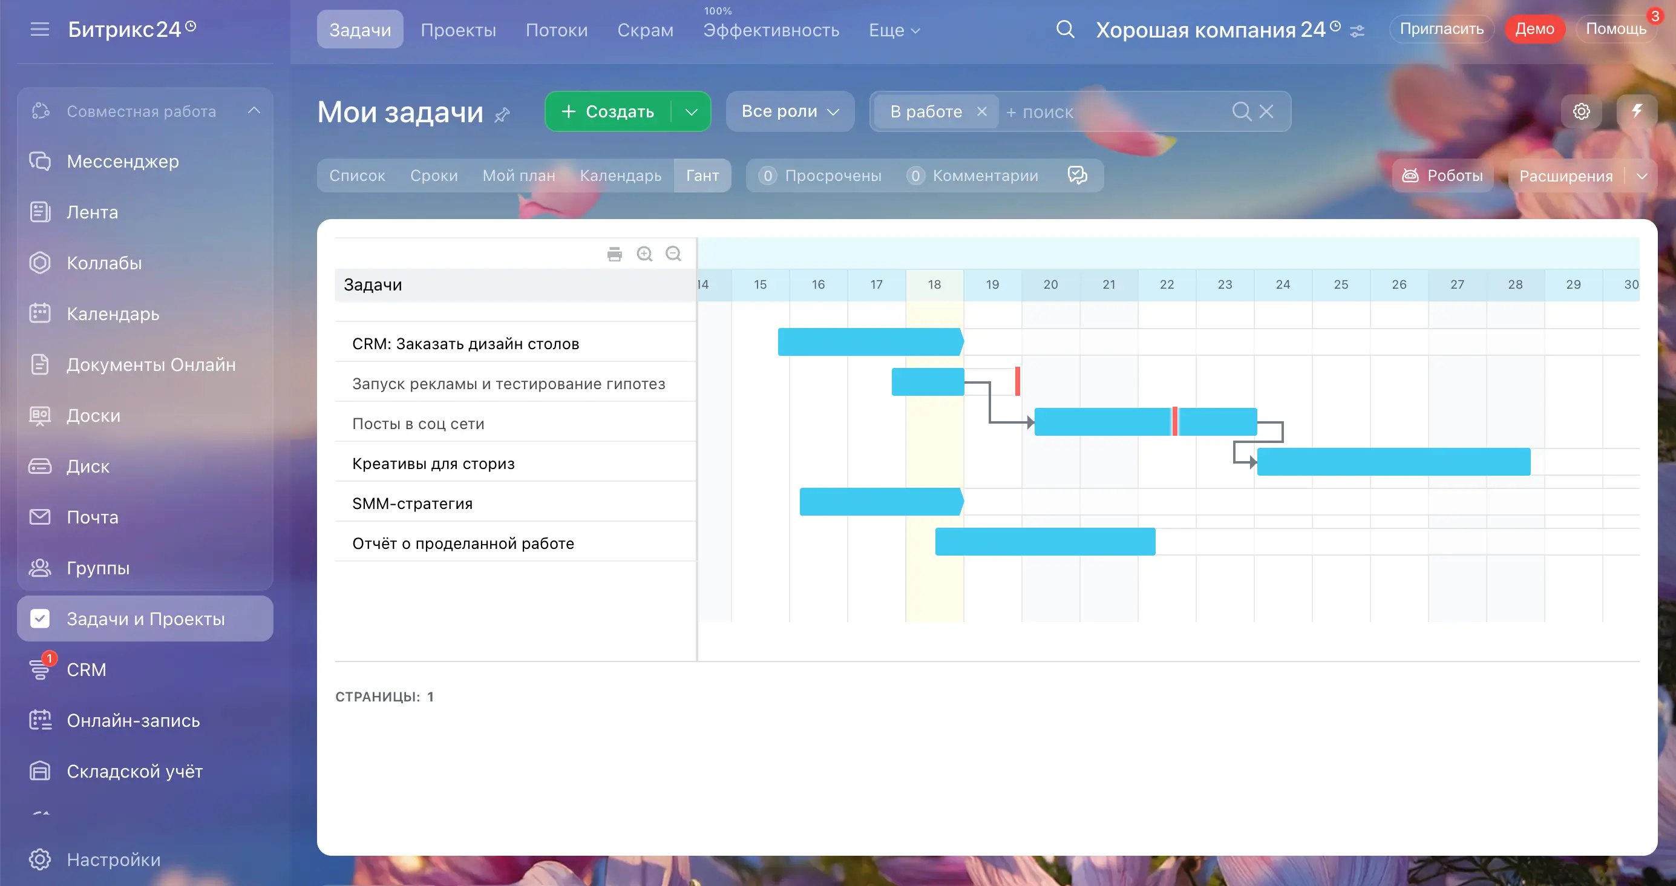Switch to the Календарь view tab
Image resolution: width=1676 pixels, height=886 pixels.
tap(620, 175)
